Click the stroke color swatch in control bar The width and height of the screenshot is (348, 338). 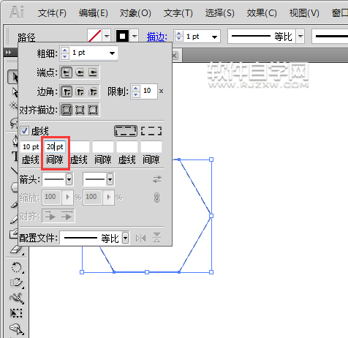[x=122, y=37]
